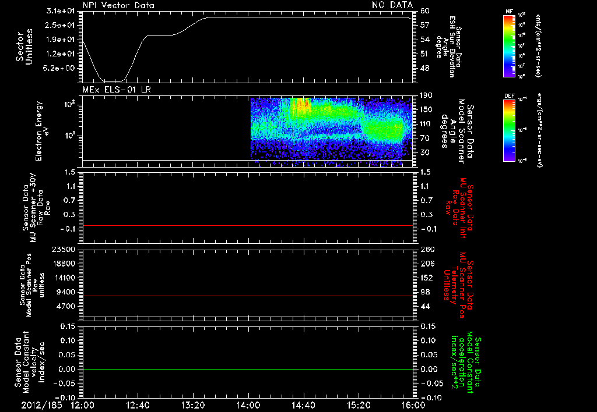Image resolution: width=597 pixels, height=412 pixels.
Task: Select the 'ESH Sun Elevation Angle' axis title
Action: click(x=448, y=47)
